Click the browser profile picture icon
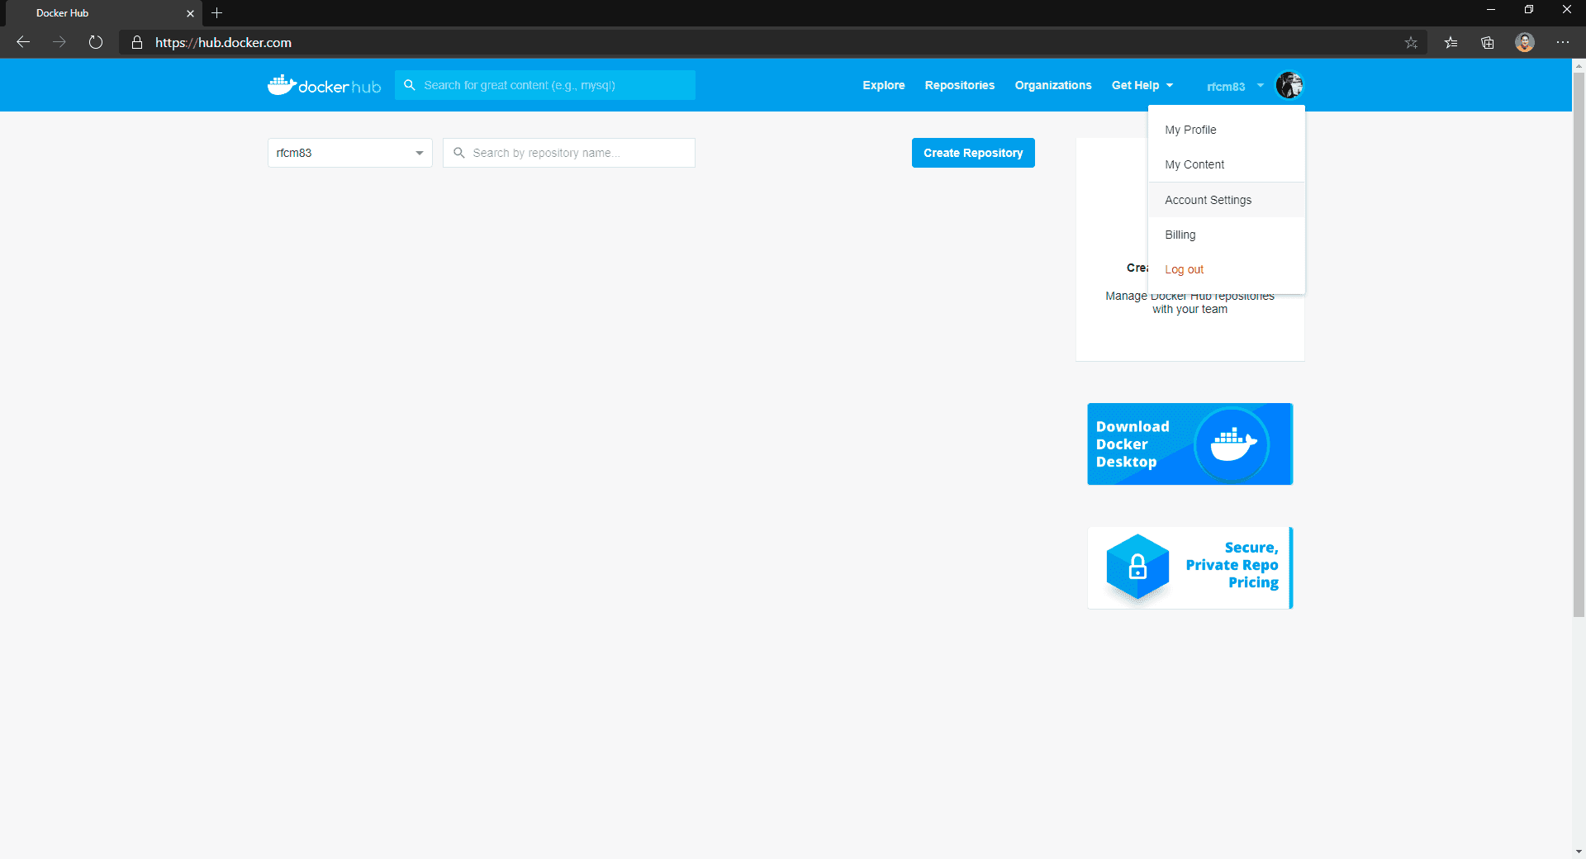 [1525, 42]
